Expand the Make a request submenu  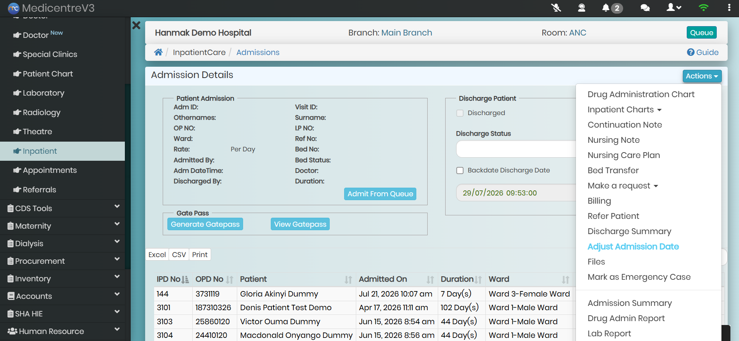pyautogui.click(x=623, y=186)
